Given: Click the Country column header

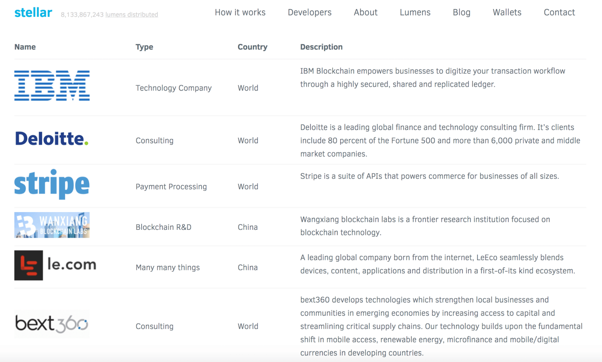Looking at the screenshot, I should [x=252, y=47].
